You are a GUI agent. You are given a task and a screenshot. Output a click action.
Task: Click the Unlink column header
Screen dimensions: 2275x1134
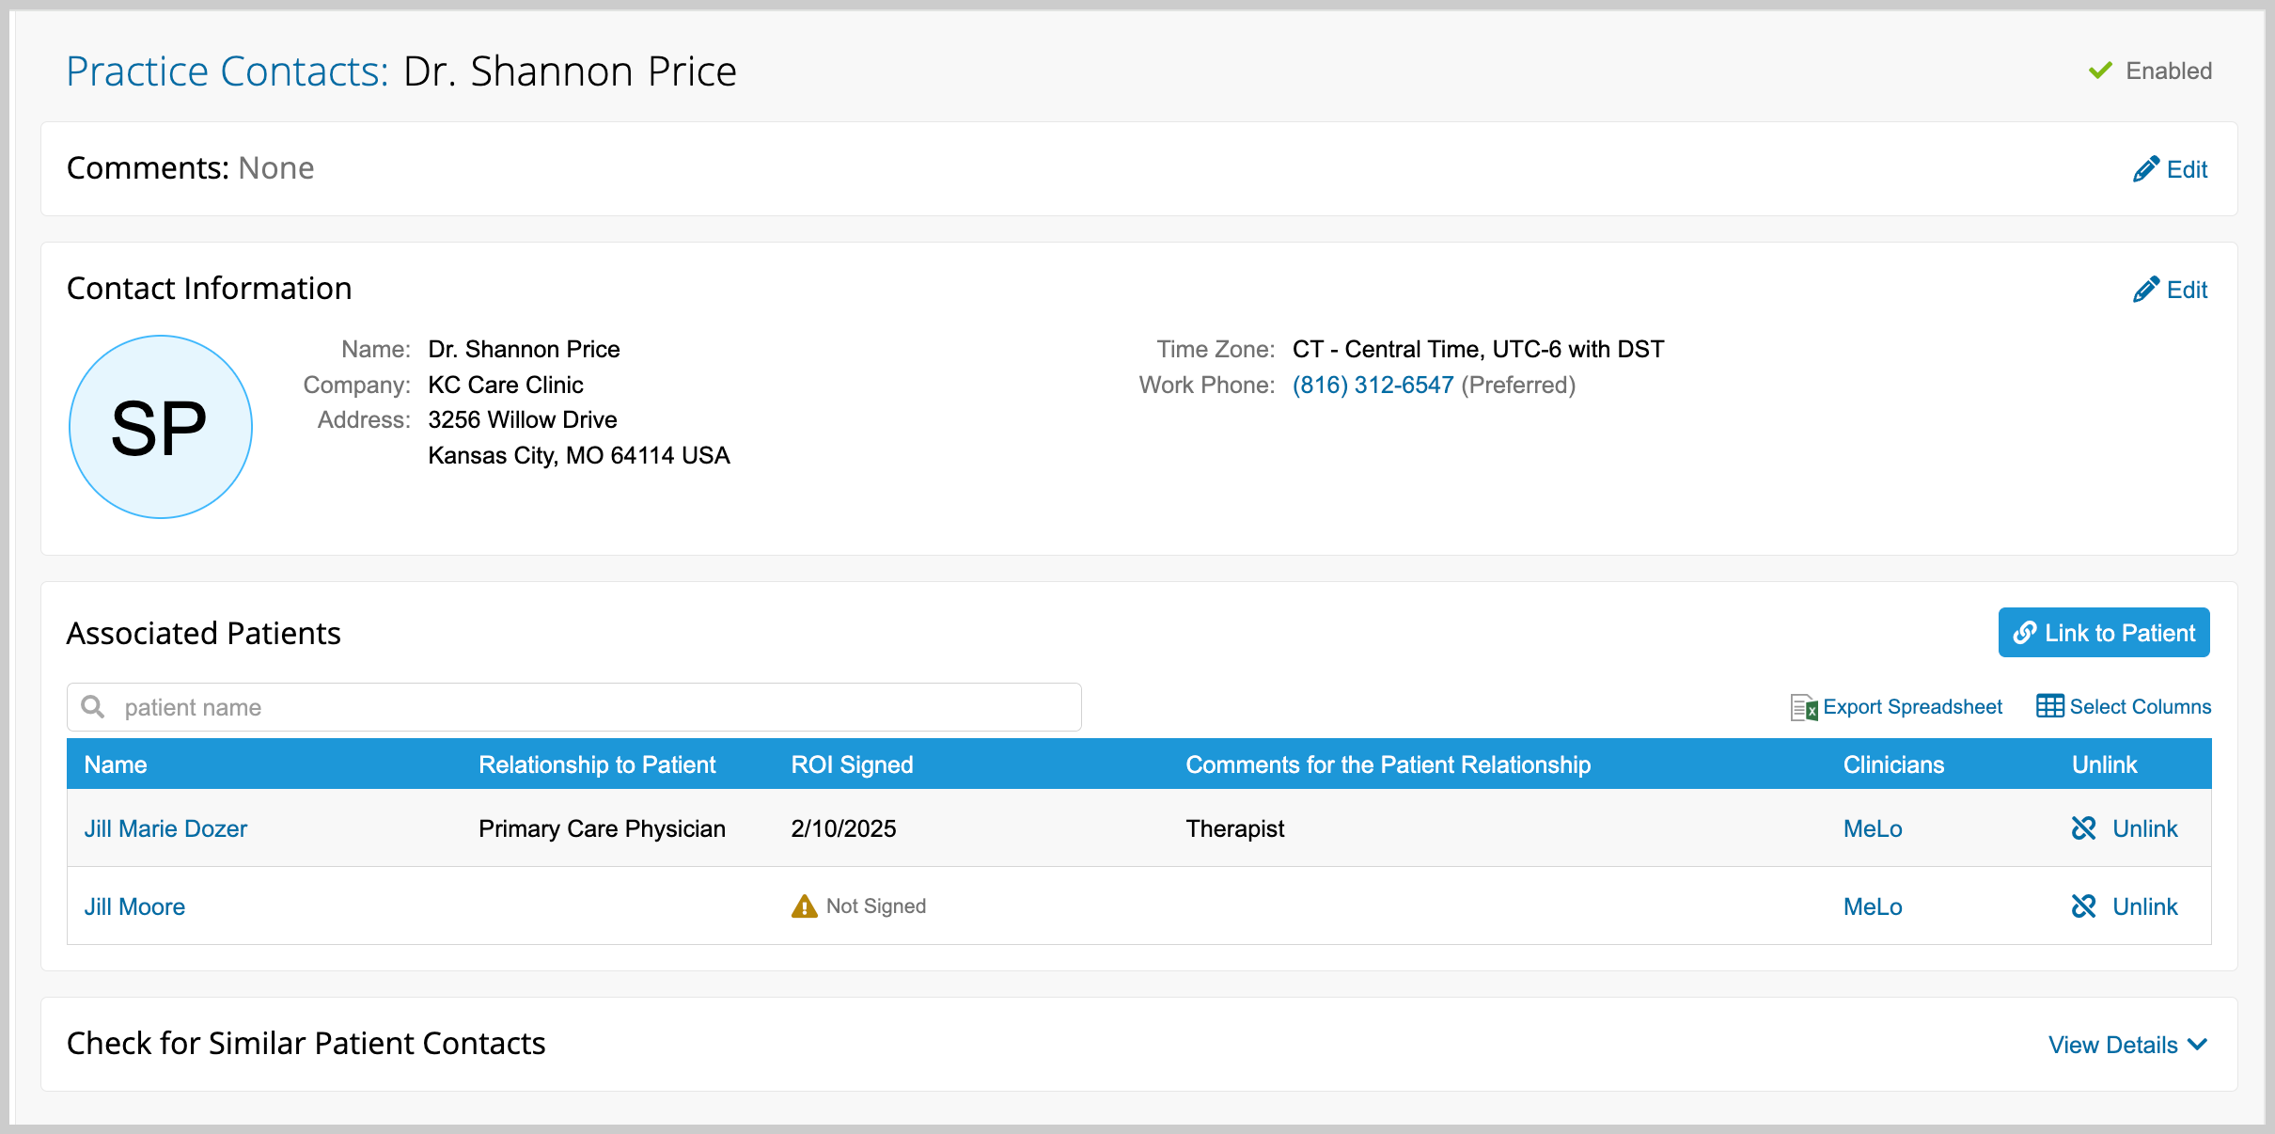click(x=2104, y=764)
